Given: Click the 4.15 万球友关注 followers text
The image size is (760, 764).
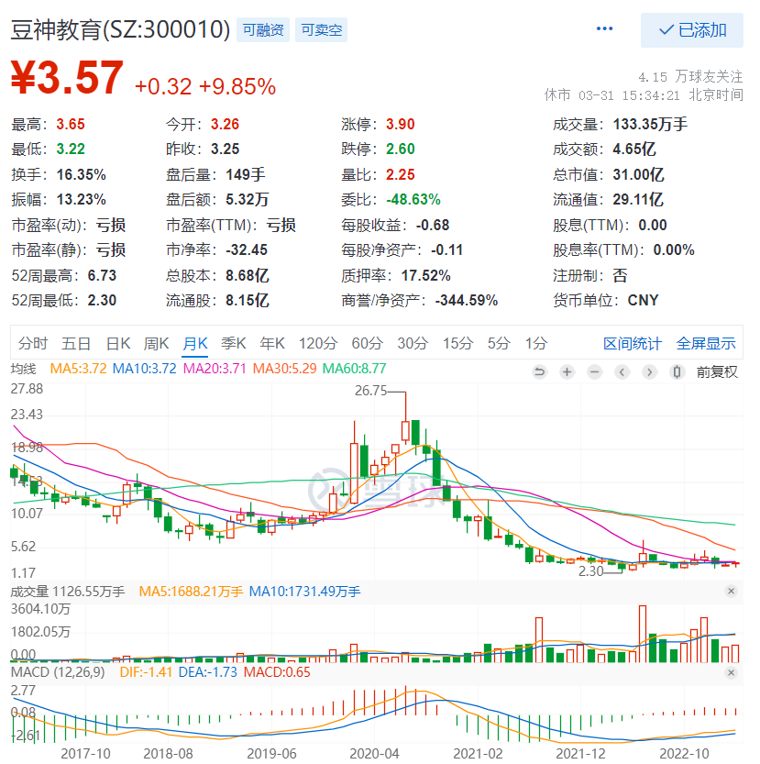Looking at the screenshot, I should tap(691, 77).
